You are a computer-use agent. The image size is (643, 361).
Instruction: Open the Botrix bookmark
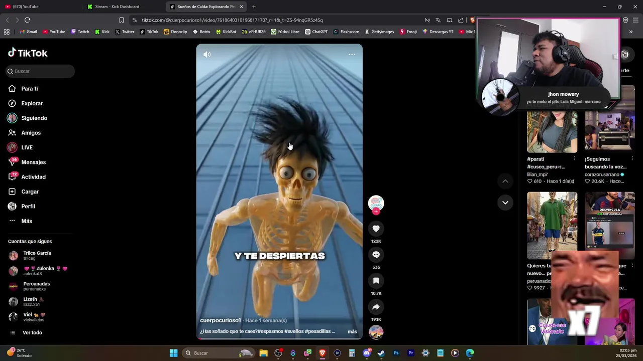click(x=201, y=32)
